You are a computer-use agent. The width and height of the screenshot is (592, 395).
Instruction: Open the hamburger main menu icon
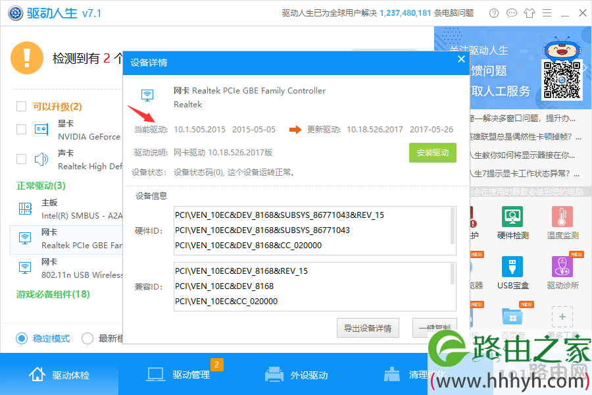547,13
